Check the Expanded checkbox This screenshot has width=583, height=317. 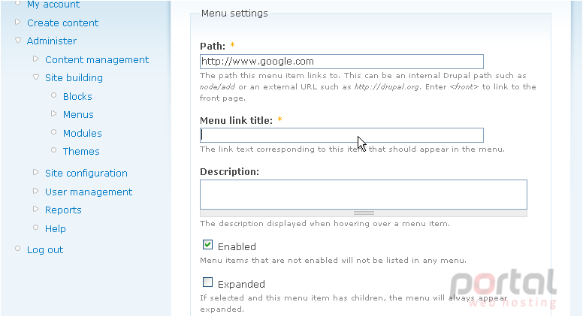coord(208,282)
